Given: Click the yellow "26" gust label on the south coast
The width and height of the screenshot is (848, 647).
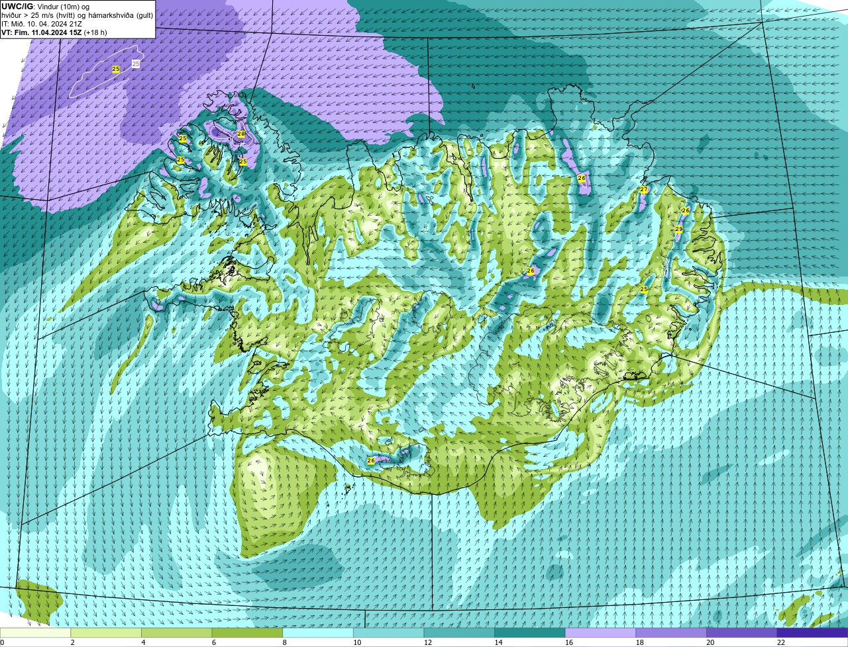Looking at the screenshot, I should click(371, 460).
